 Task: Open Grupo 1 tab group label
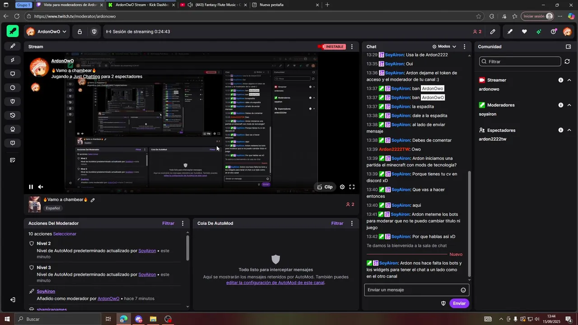click(x=24, y=5)
